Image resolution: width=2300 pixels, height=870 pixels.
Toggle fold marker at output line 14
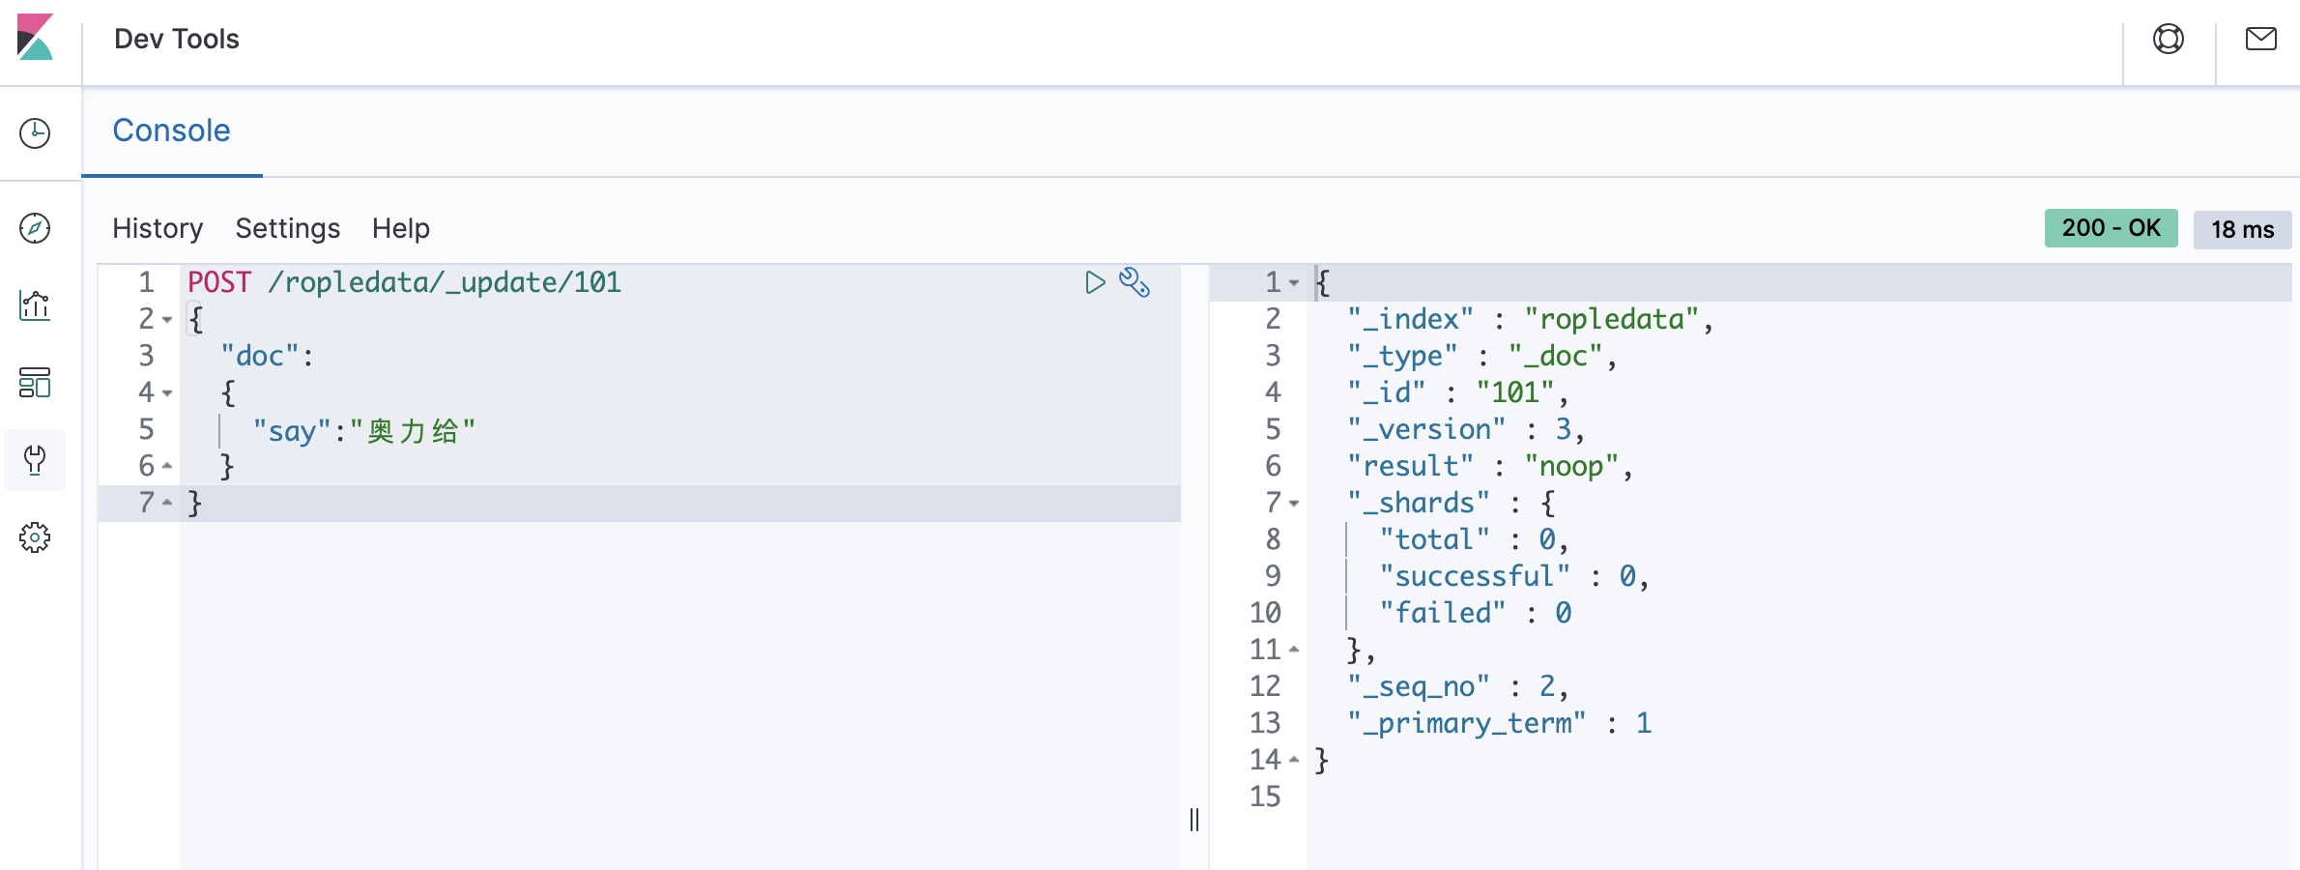tap(1294, 760)
